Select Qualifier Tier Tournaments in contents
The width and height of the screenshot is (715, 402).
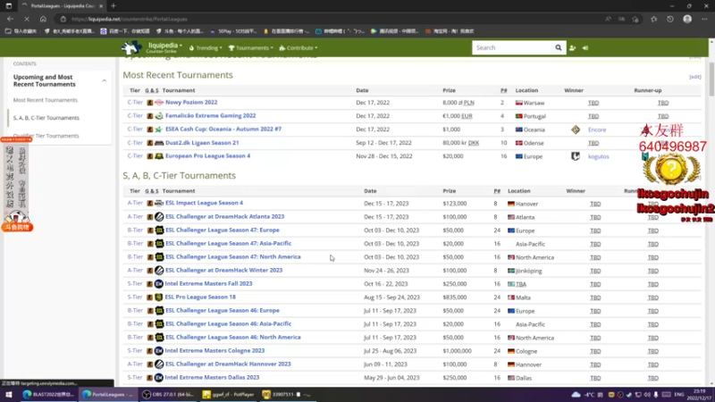pyautogui.click(x=46, y=136)
